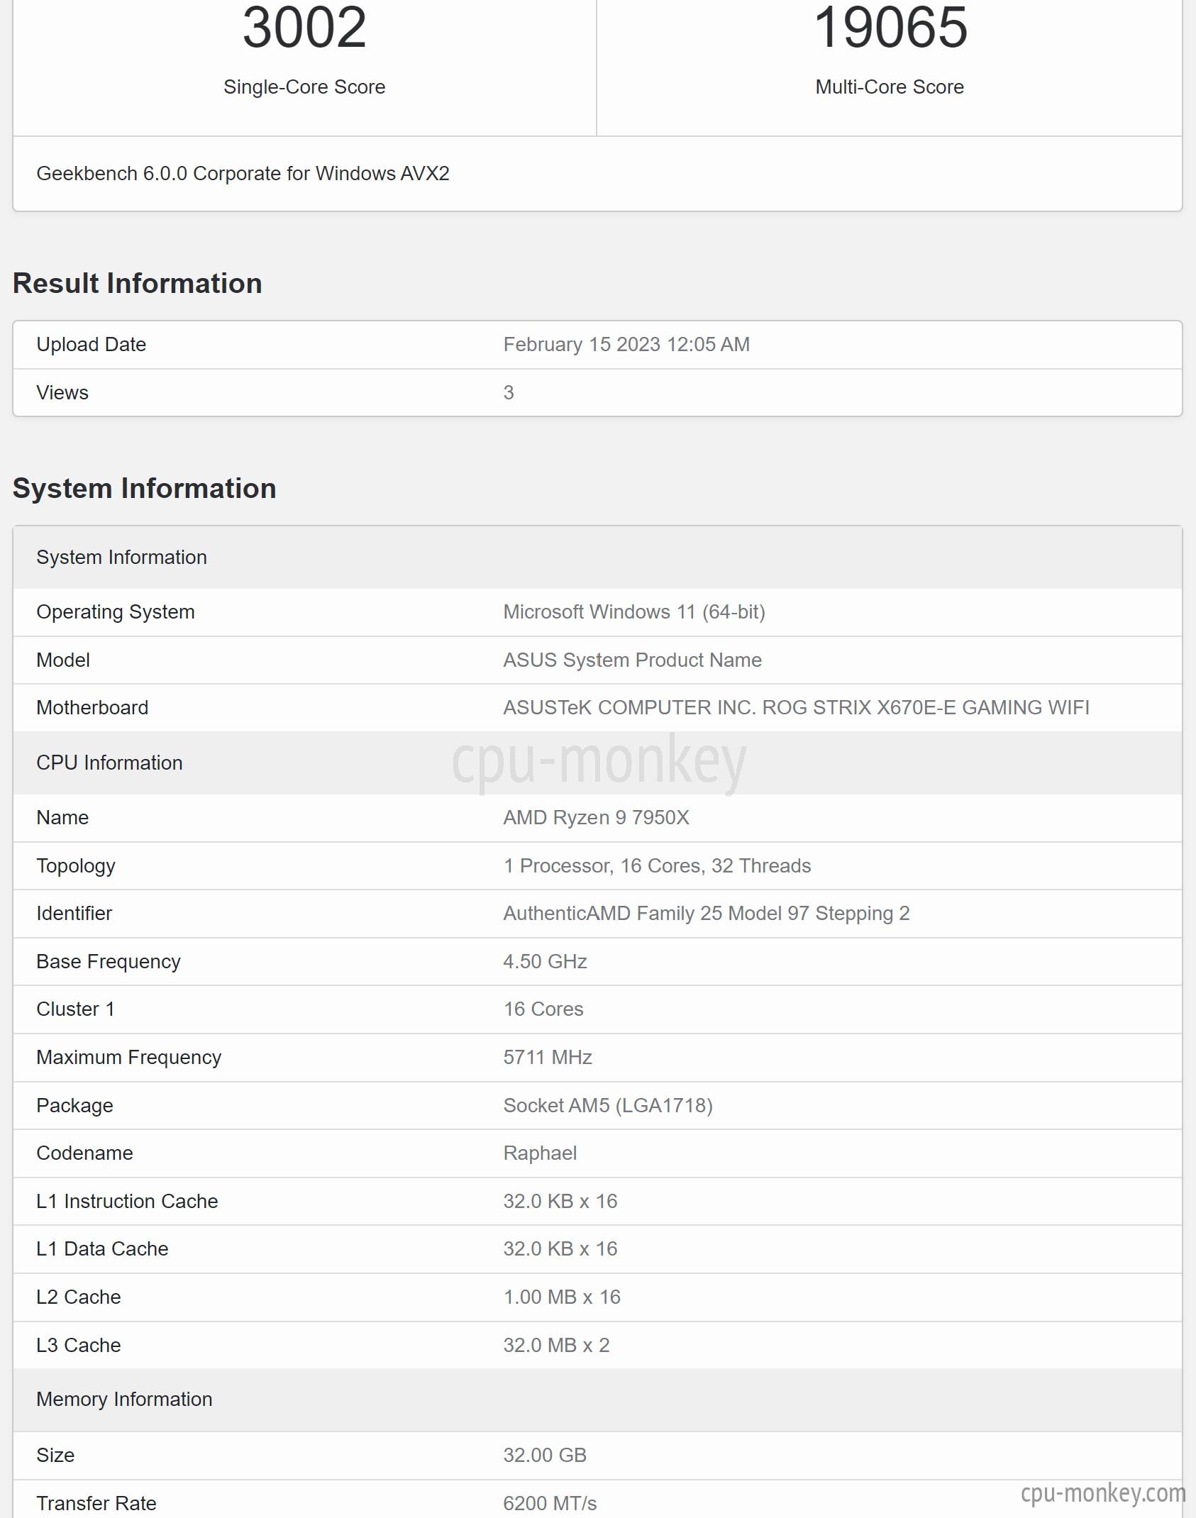Select the 16 Cores value
Viewport: 1196px width, 1518px height.
coord(543,1009)
